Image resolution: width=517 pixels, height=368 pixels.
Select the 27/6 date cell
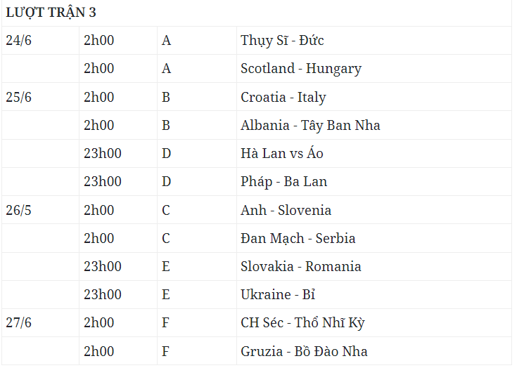point(19,323)
